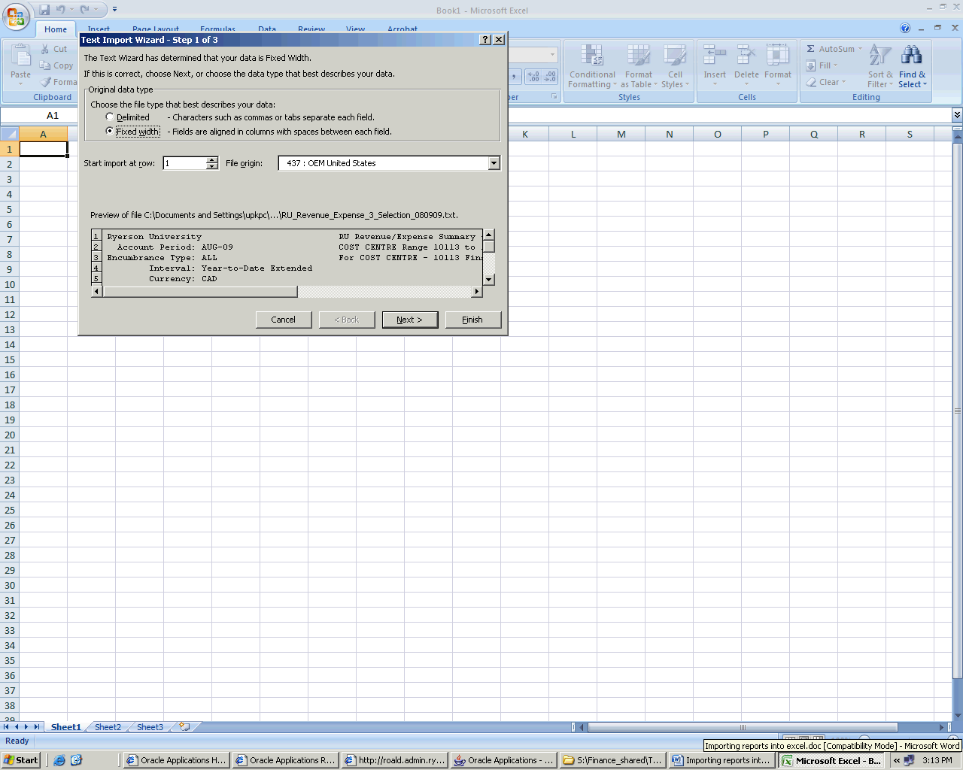Open the AutoSum dropdown arrow

tap(860, 49)
